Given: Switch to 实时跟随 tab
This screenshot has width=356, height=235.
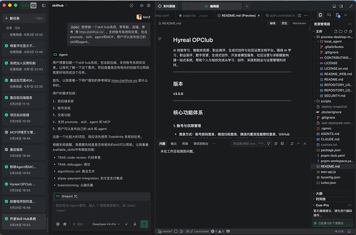Looking at the screenshot, I should tap(167, 6).
